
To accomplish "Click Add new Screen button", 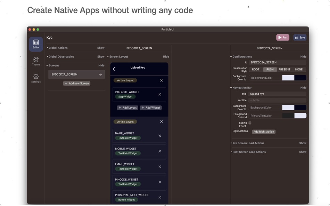I will tap(77, 84).
